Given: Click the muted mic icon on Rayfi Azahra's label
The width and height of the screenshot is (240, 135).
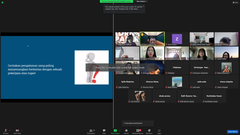Looking at the screenshot, I should [166, 87].
